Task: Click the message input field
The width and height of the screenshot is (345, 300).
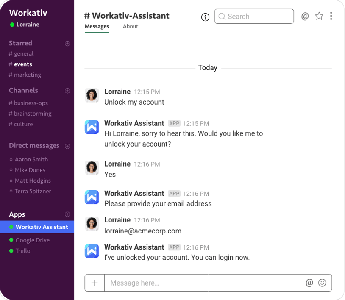Action: (191, 283)
